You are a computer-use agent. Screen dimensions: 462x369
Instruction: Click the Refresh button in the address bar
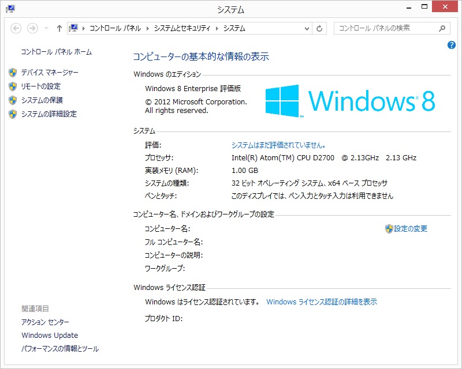coord(319,29)
